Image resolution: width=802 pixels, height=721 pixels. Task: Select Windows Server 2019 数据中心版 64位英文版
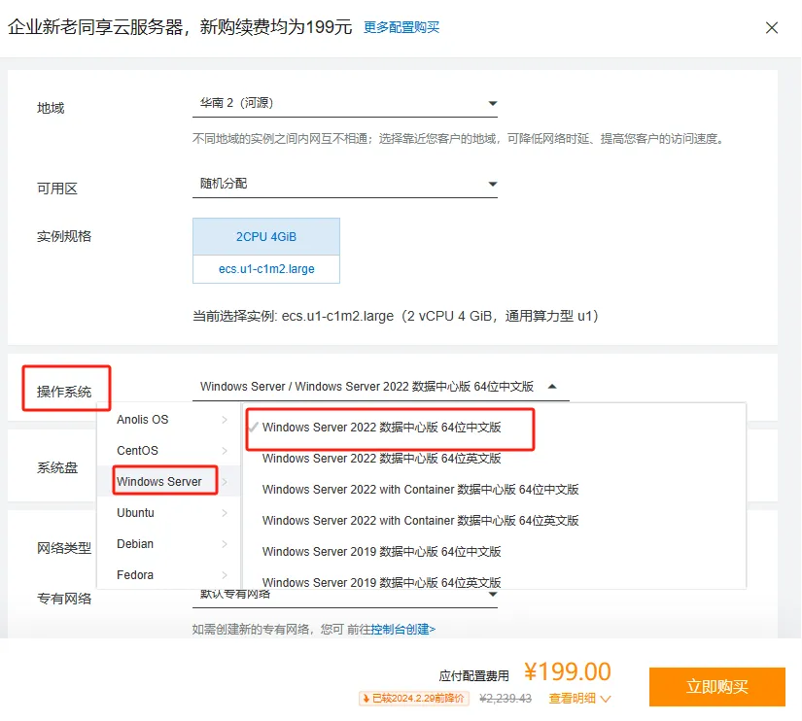382,582
